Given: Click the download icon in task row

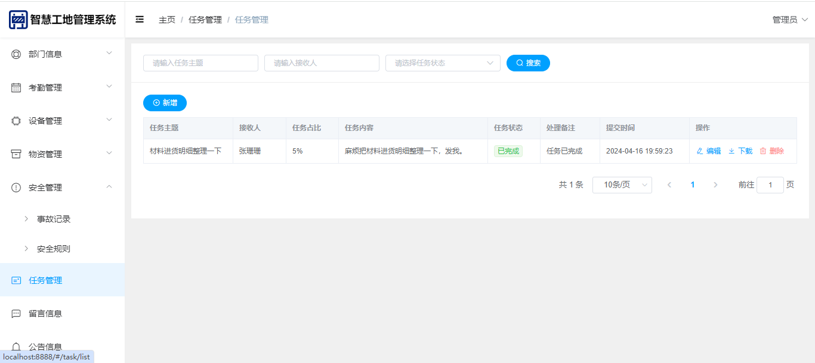Looking at the screenshot, I should pos(731,151).
